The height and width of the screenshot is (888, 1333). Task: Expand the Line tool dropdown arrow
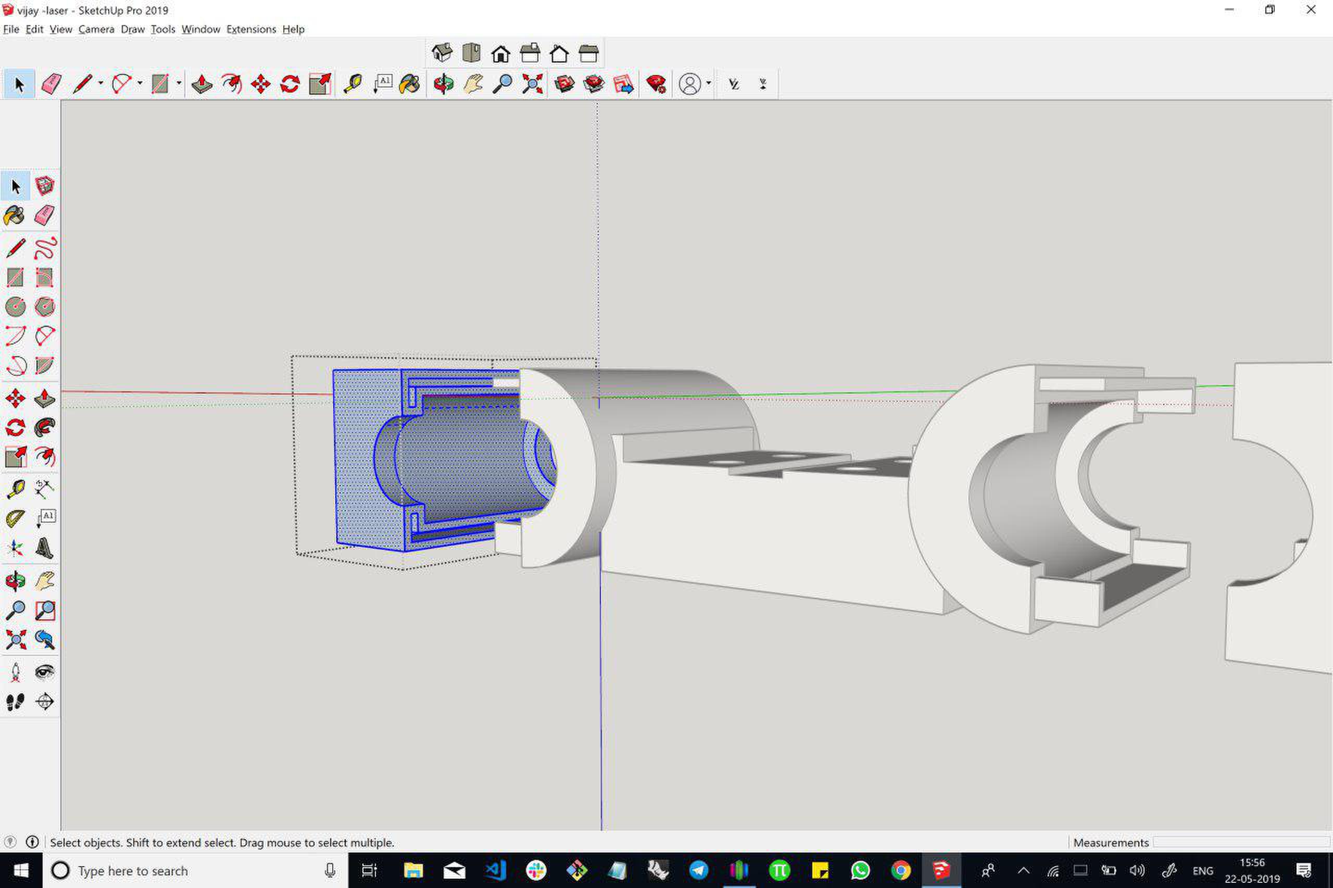click(x=101, y=83)
